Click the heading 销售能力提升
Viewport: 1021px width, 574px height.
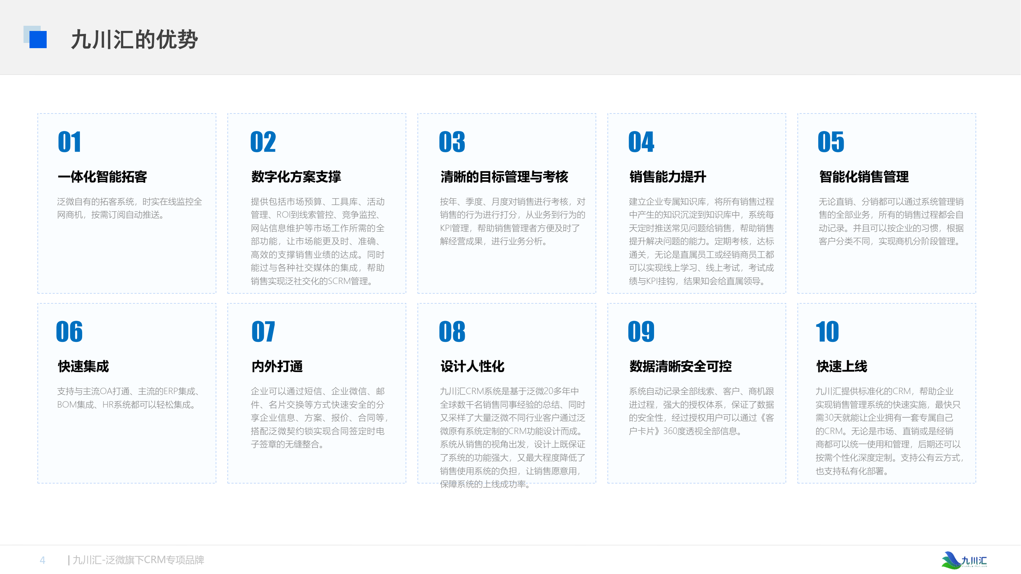point(668,177)
